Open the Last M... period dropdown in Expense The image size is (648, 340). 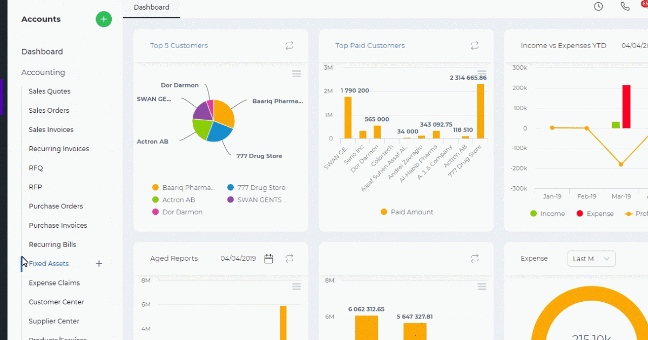click(x=591, y=259)
